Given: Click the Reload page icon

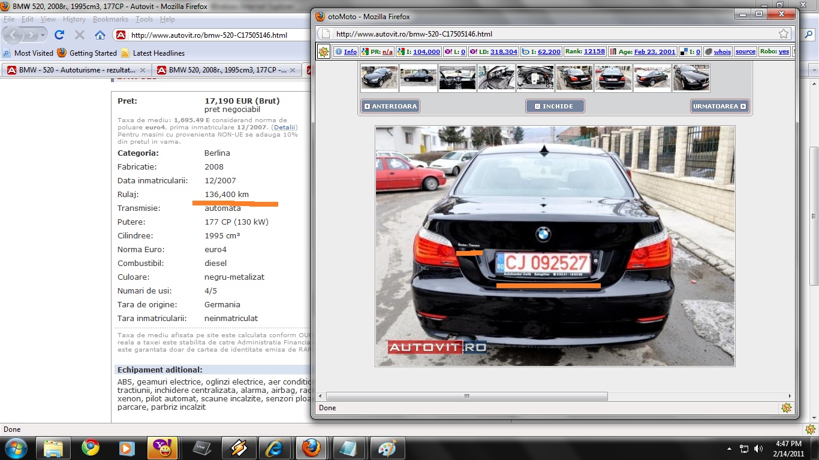Looking at the screenshot, I should coord(59,35).
